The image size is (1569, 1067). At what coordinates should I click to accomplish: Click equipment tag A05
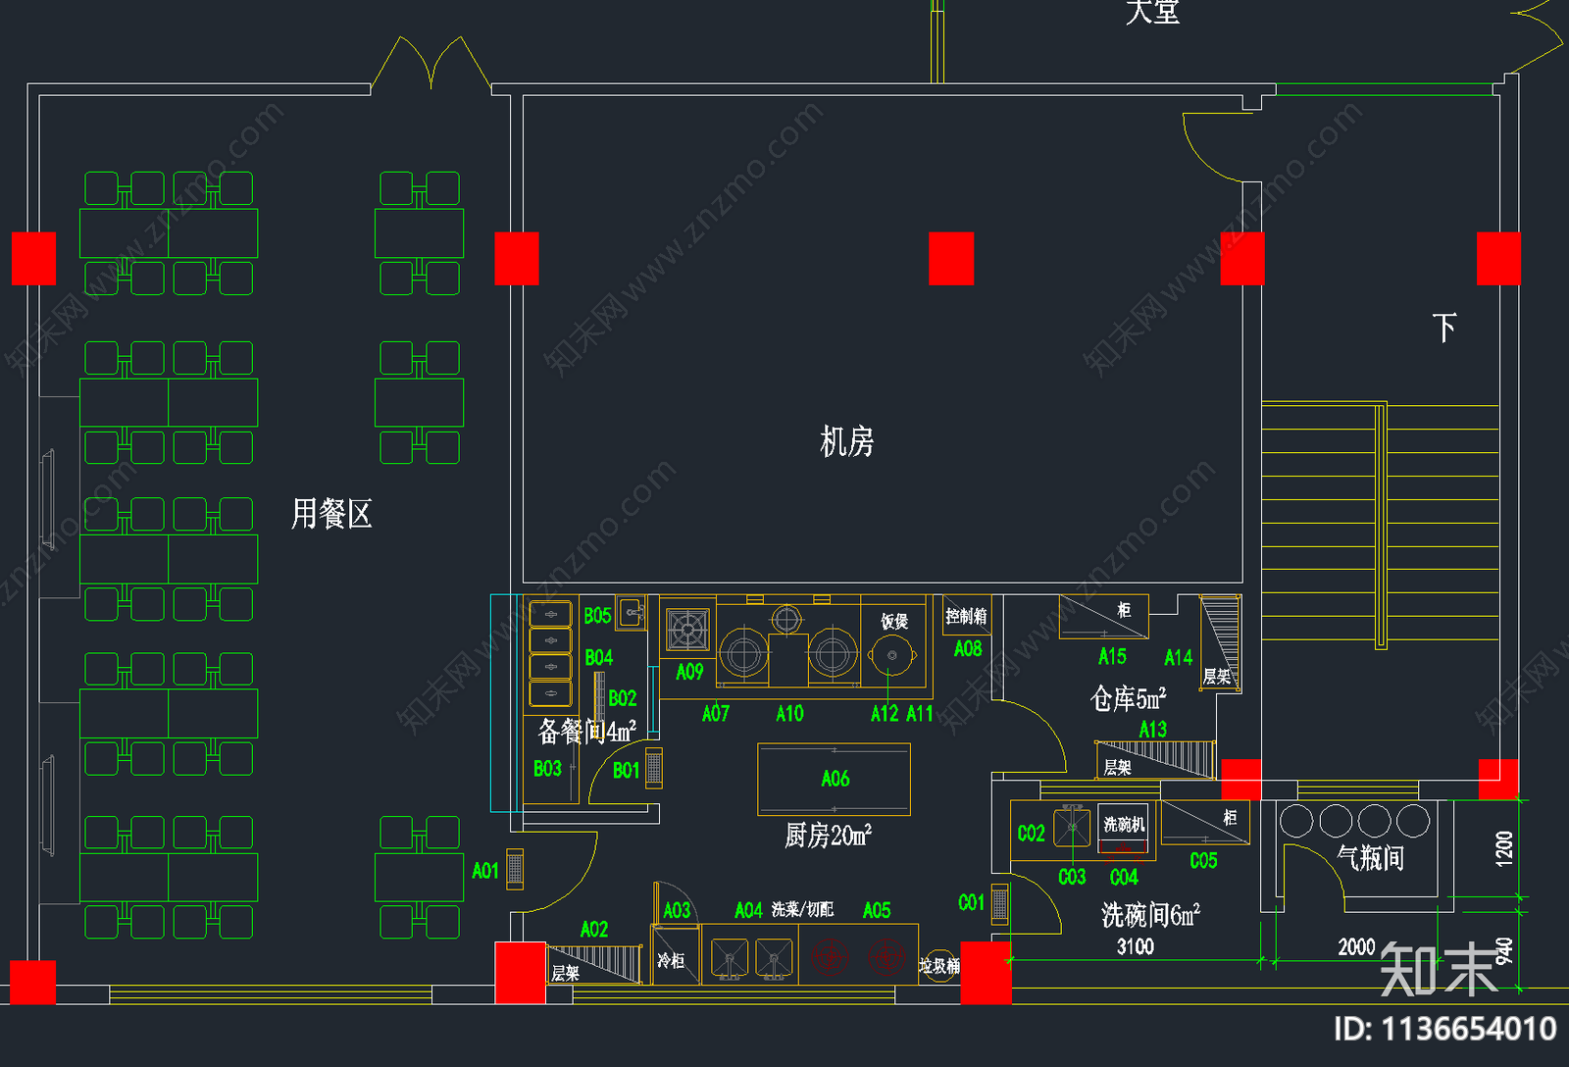tap(877, 910)
